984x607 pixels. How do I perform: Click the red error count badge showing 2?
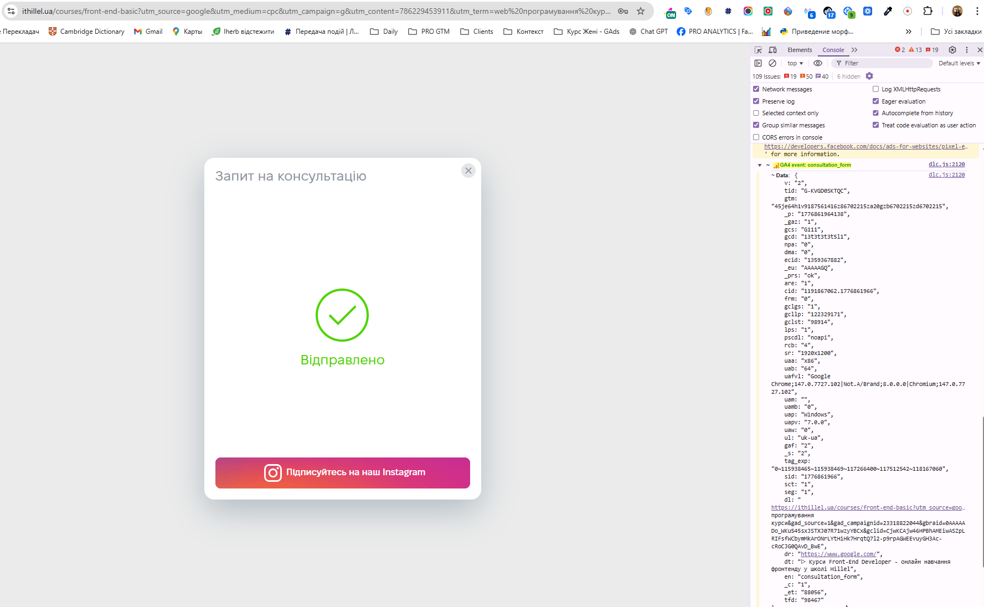tap(900, 50)
